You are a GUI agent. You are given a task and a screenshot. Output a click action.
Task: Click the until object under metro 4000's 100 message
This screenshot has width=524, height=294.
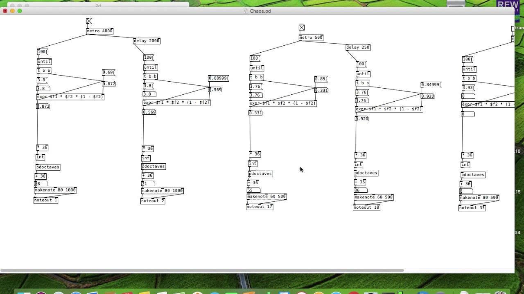click(x=44, y=62)
